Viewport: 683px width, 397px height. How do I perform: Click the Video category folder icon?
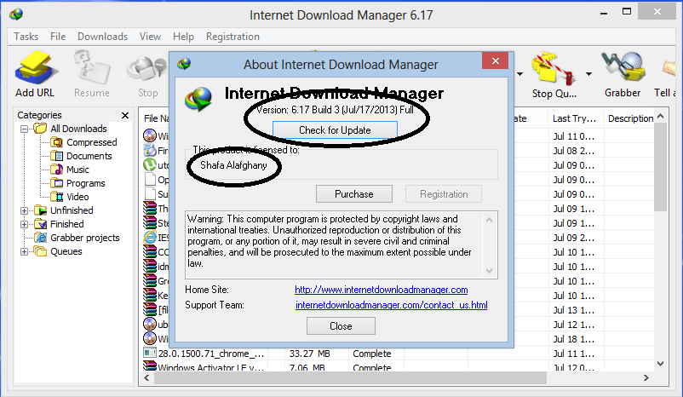point(56,197)
